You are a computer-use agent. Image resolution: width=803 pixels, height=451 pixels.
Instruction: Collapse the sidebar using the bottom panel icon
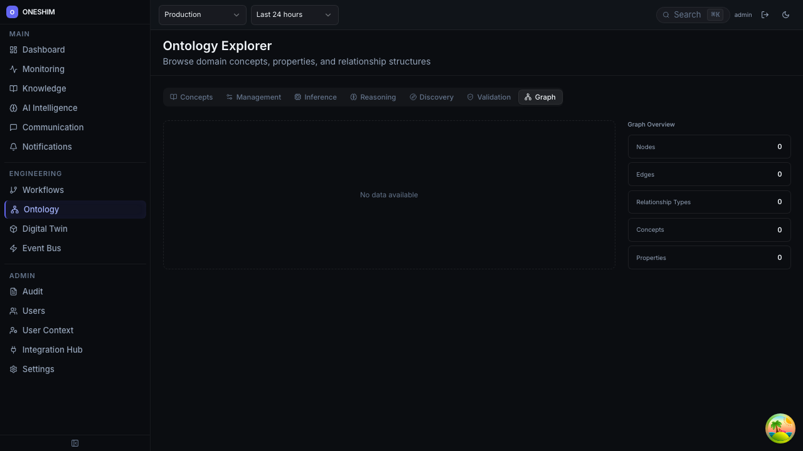pyautogui.click(x=75, y=443)
